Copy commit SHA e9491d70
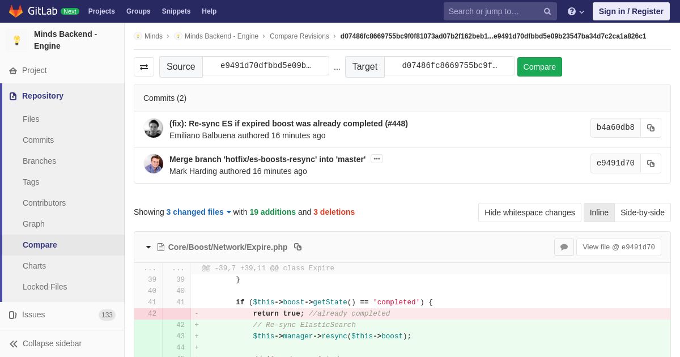This screenshot has width=680, height=357. point(651,164)
